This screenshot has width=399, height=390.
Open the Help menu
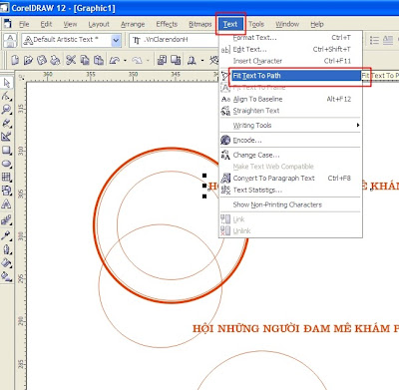317,24
